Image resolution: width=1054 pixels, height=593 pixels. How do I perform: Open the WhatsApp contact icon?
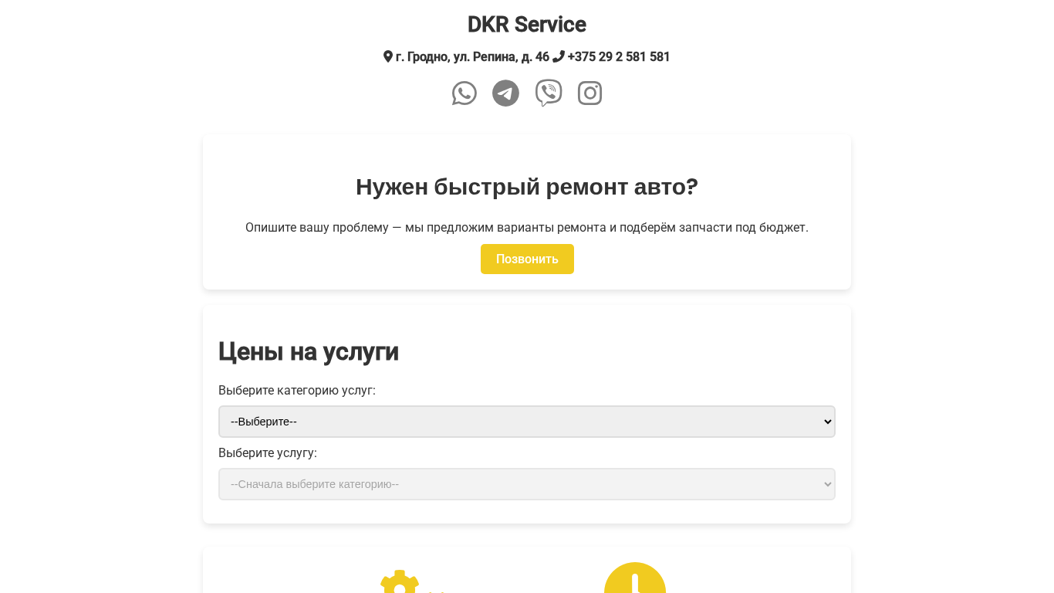[x=465, y=93]
